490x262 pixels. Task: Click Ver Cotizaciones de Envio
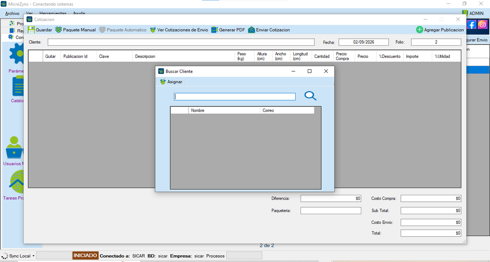[179, 30]
